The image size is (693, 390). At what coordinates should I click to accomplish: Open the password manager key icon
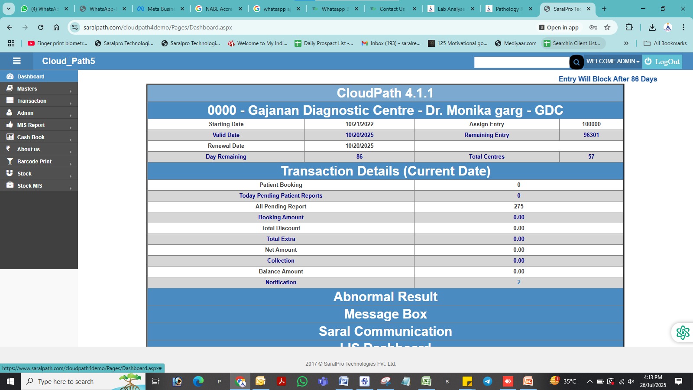click(593, 27)
